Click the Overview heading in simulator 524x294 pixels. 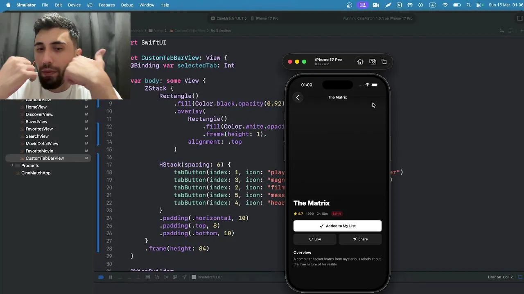(x=302, y=253)
